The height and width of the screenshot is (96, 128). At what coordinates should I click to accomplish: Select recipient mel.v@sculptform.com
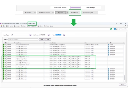tap(21, 67)
